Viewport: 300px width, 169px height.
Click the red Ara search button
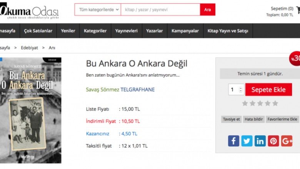(x=208, y=10)
